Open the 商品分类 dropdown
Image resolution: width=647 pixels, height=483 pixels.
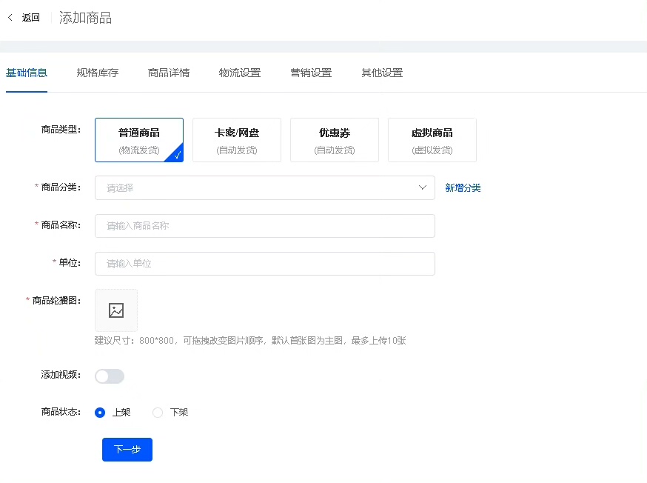coord(264,188)
